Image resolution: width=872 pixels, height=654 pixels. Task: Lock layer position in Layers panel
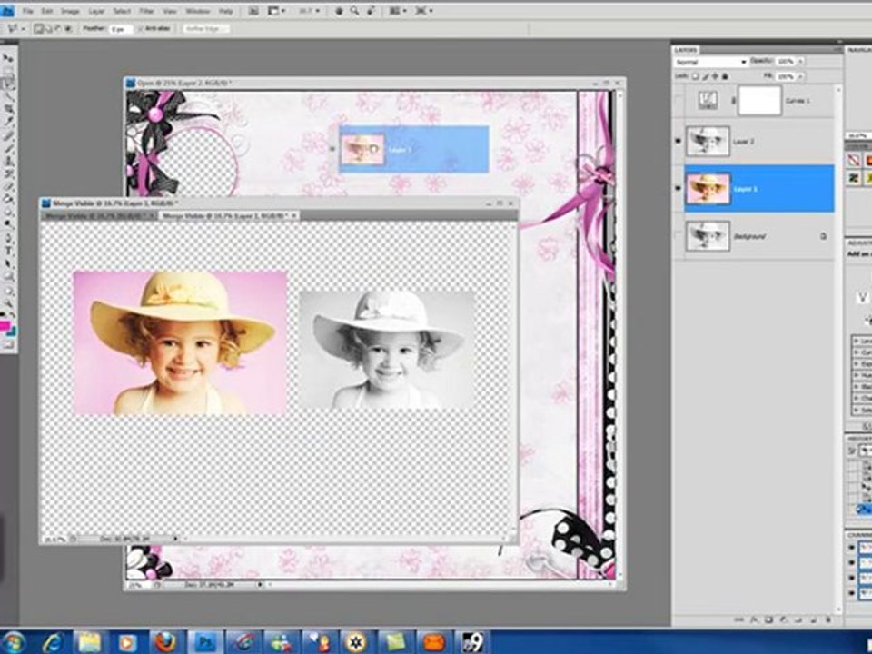point(716,76)
